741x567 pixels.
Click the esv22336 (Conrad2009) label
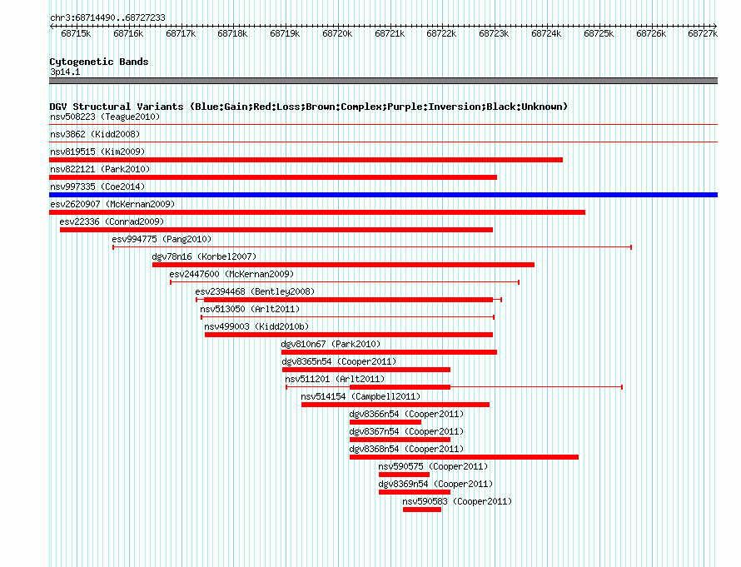(x=112, y=221)
